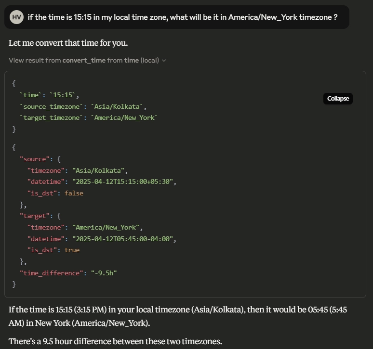Image resolution: width=373 pixels, height=349 pixels.
Task: Click the answer paragraph mentioning 05:45 in New York
Action: click(178, 316)
